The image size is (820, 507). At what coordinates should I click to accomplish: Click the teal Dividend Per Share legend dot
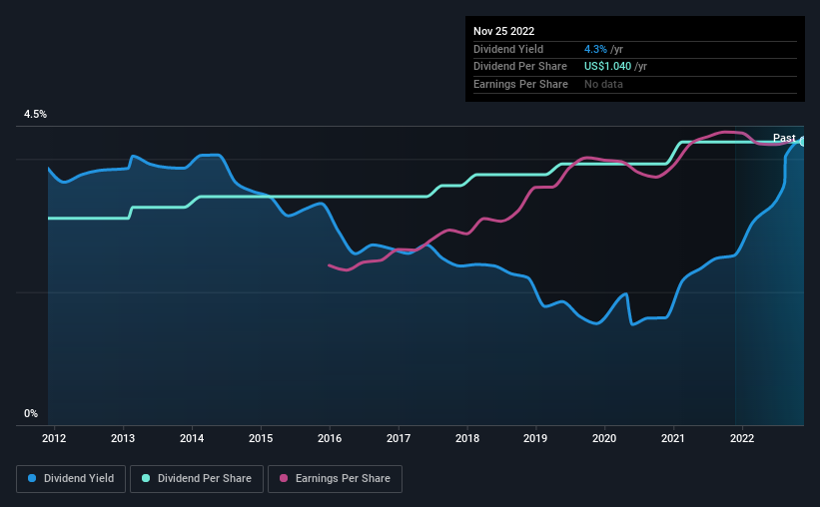click(146, 478)
